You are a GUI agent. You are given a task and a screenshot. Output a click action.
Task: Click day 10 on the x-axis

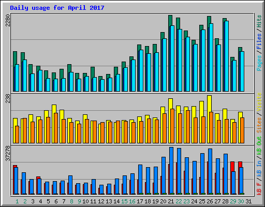pos(85,201)
